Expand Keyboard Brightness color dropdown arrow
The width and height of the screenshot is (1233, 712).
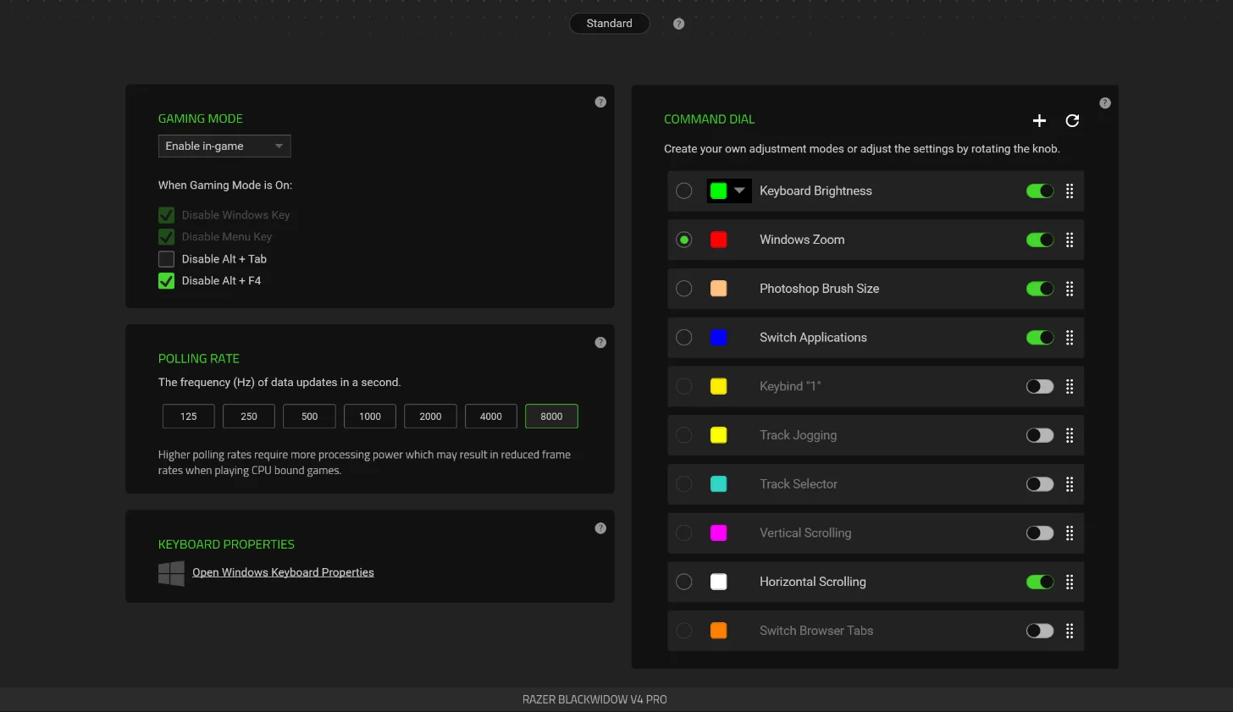740,190
